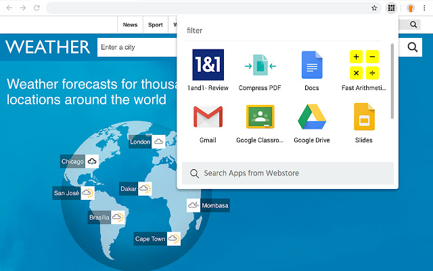This screenshot has width=433, height=271.
Task: Select the San José city label
Action: [66, 193]
